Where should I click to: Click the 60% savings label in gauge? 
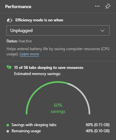(58, 108)
